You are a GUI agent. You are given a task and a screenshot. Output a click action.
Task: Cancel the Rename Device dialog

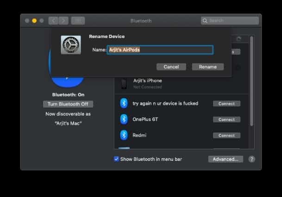[171, 67]
